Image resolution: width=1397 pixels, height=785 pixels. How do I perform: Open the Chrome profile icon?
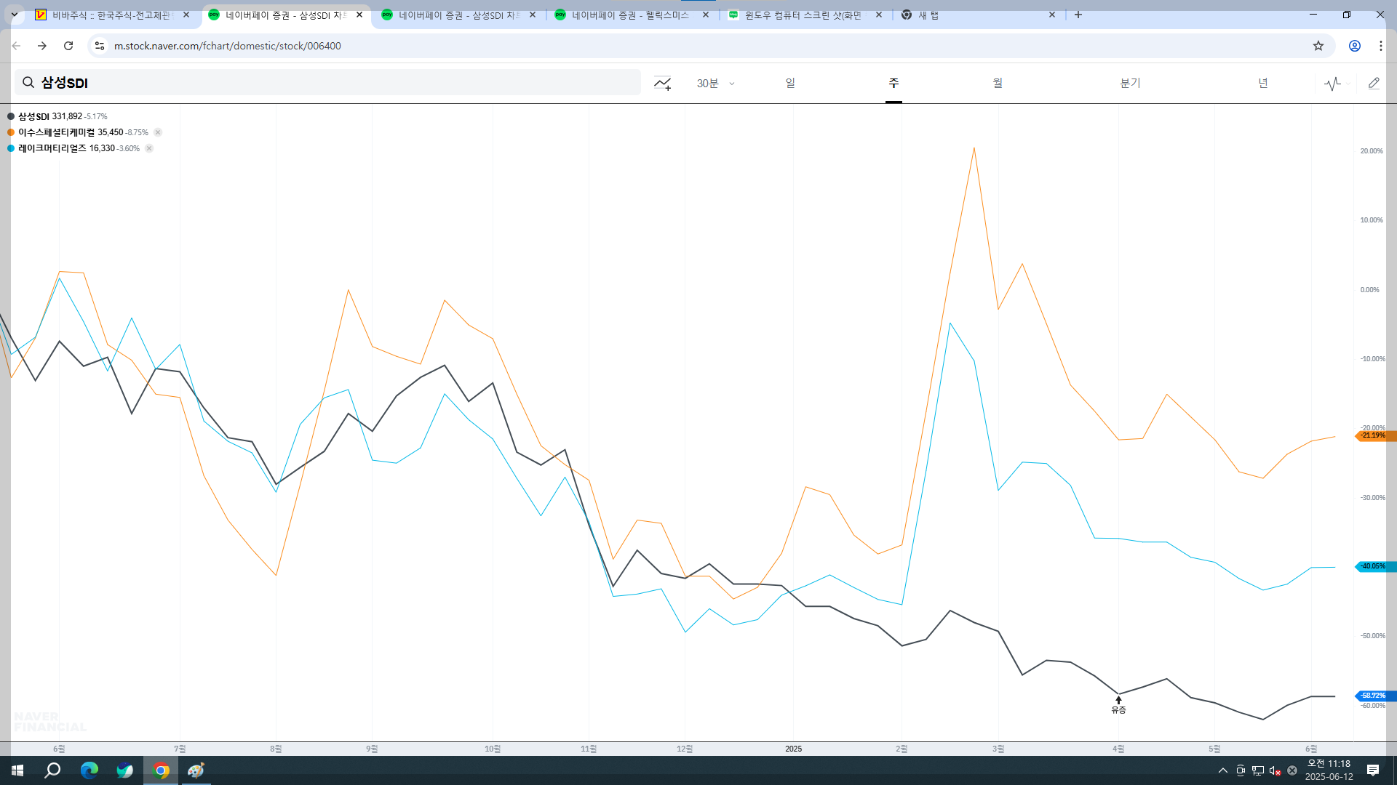coord(1355,46)
